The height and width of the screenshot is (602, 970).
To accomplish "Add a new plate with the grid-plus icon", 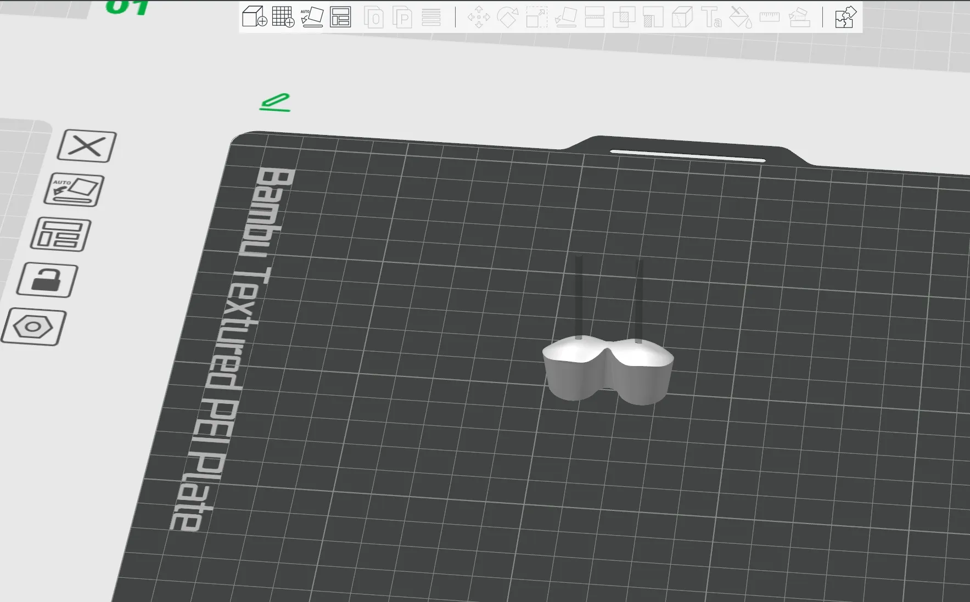I will pyautogui.click(x=283, y=16).
